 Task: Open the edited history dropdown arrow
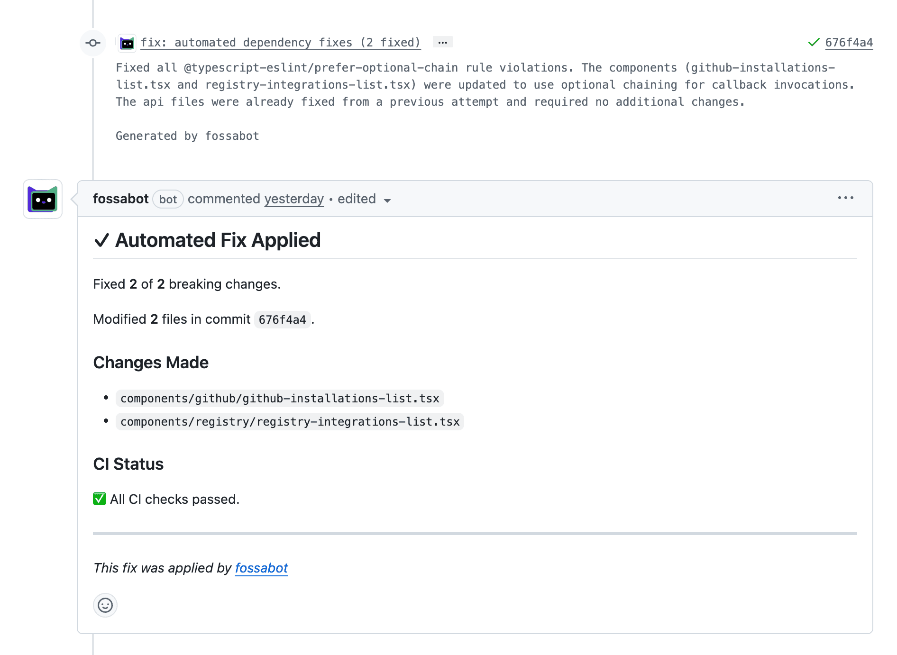coord(387,200)
